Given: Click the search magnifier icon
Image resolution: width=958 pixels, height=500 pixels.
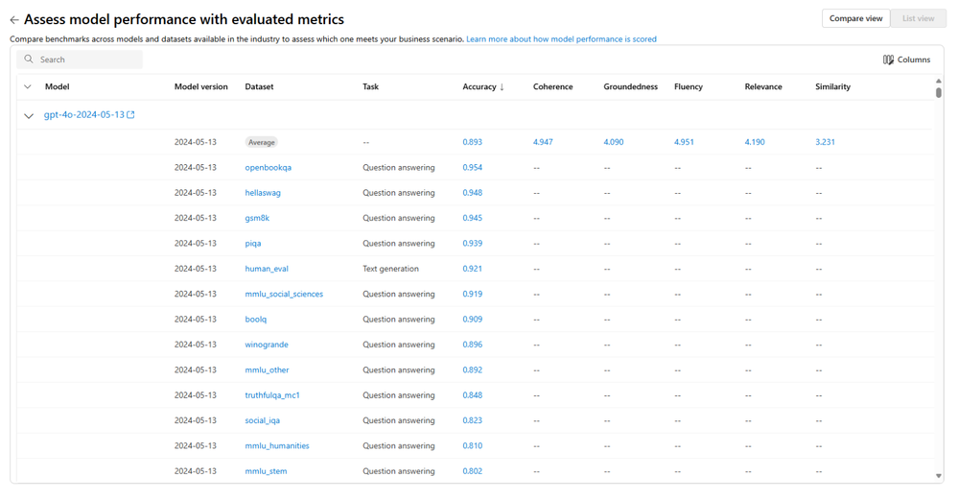Looking at the screenshot, I should (29, 60).
